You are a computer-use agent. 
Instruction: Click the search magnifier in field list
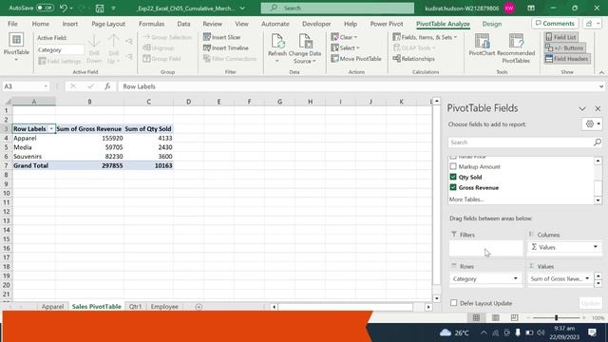(598, 142)
